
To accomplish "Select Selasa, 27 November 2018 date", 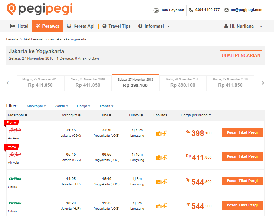I will 136,83.
